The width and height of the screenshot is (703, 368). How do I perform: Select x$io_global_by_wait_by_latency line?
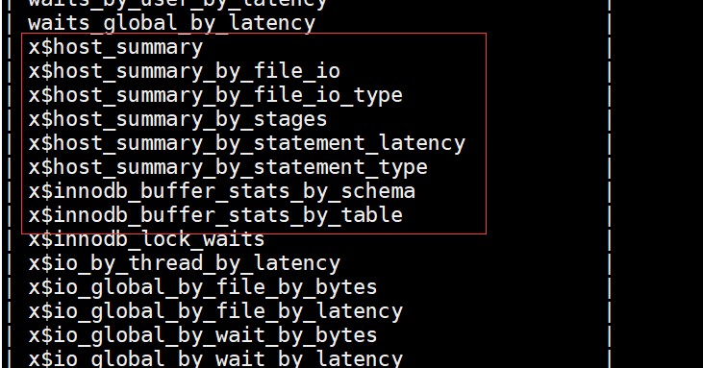[x=215, y=359]
